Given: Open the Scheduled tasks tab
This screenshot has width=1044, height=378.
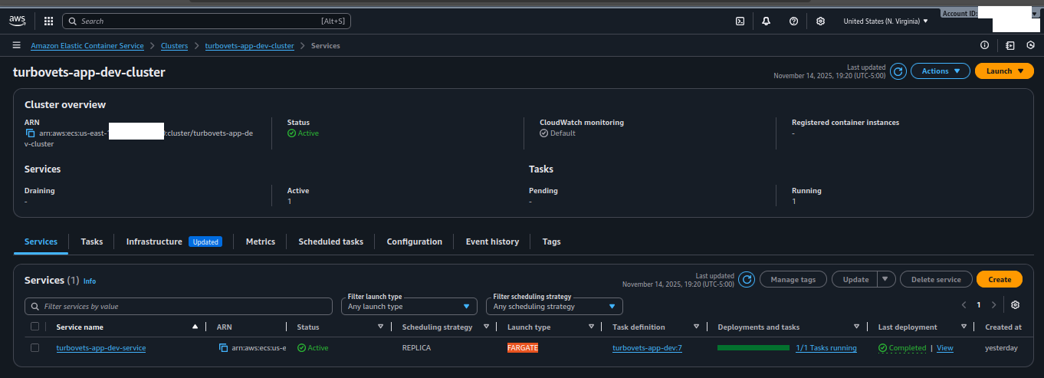Looking at the screenshot, I should coord(331,242).
